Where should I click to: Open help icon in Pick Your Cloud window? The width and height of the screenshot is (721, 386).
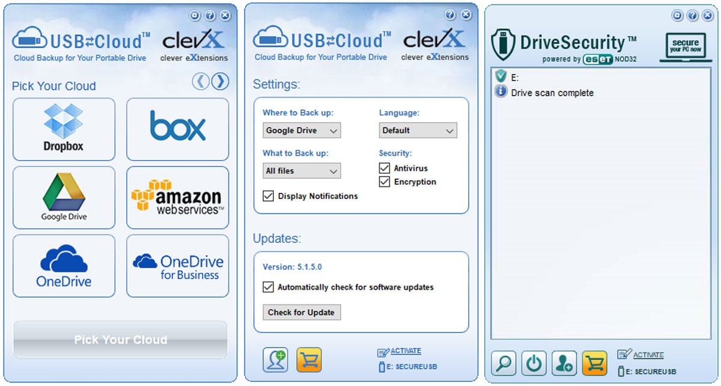pyautogui.click(x=210, y=15)
